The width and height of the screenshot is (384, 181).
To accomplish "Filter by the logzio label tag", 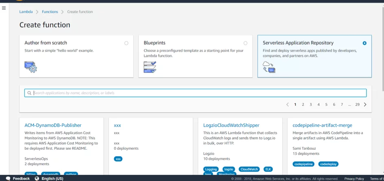I will 229,169.
